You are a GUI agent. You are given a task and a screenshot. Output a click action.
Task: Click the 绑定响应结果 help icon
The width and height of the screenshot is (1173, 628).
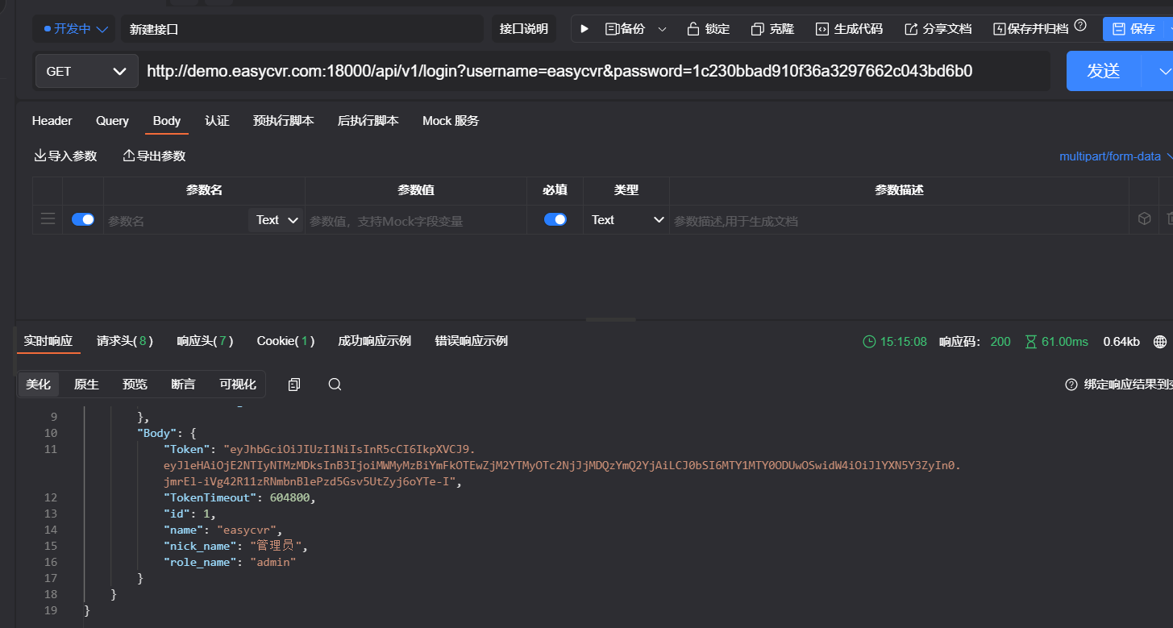(x=1071, y=385)
